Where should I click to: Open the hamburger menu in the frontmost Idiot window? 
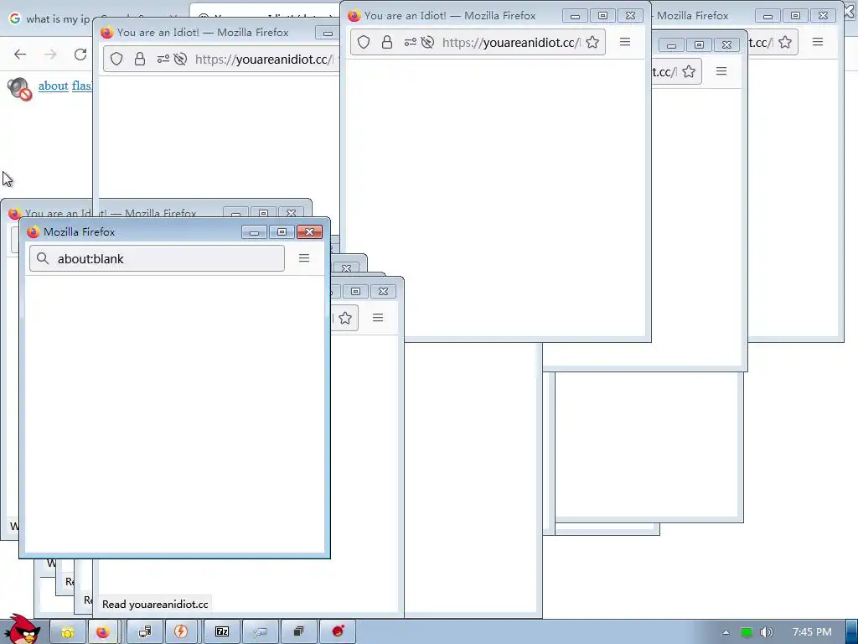pos(625,42)
